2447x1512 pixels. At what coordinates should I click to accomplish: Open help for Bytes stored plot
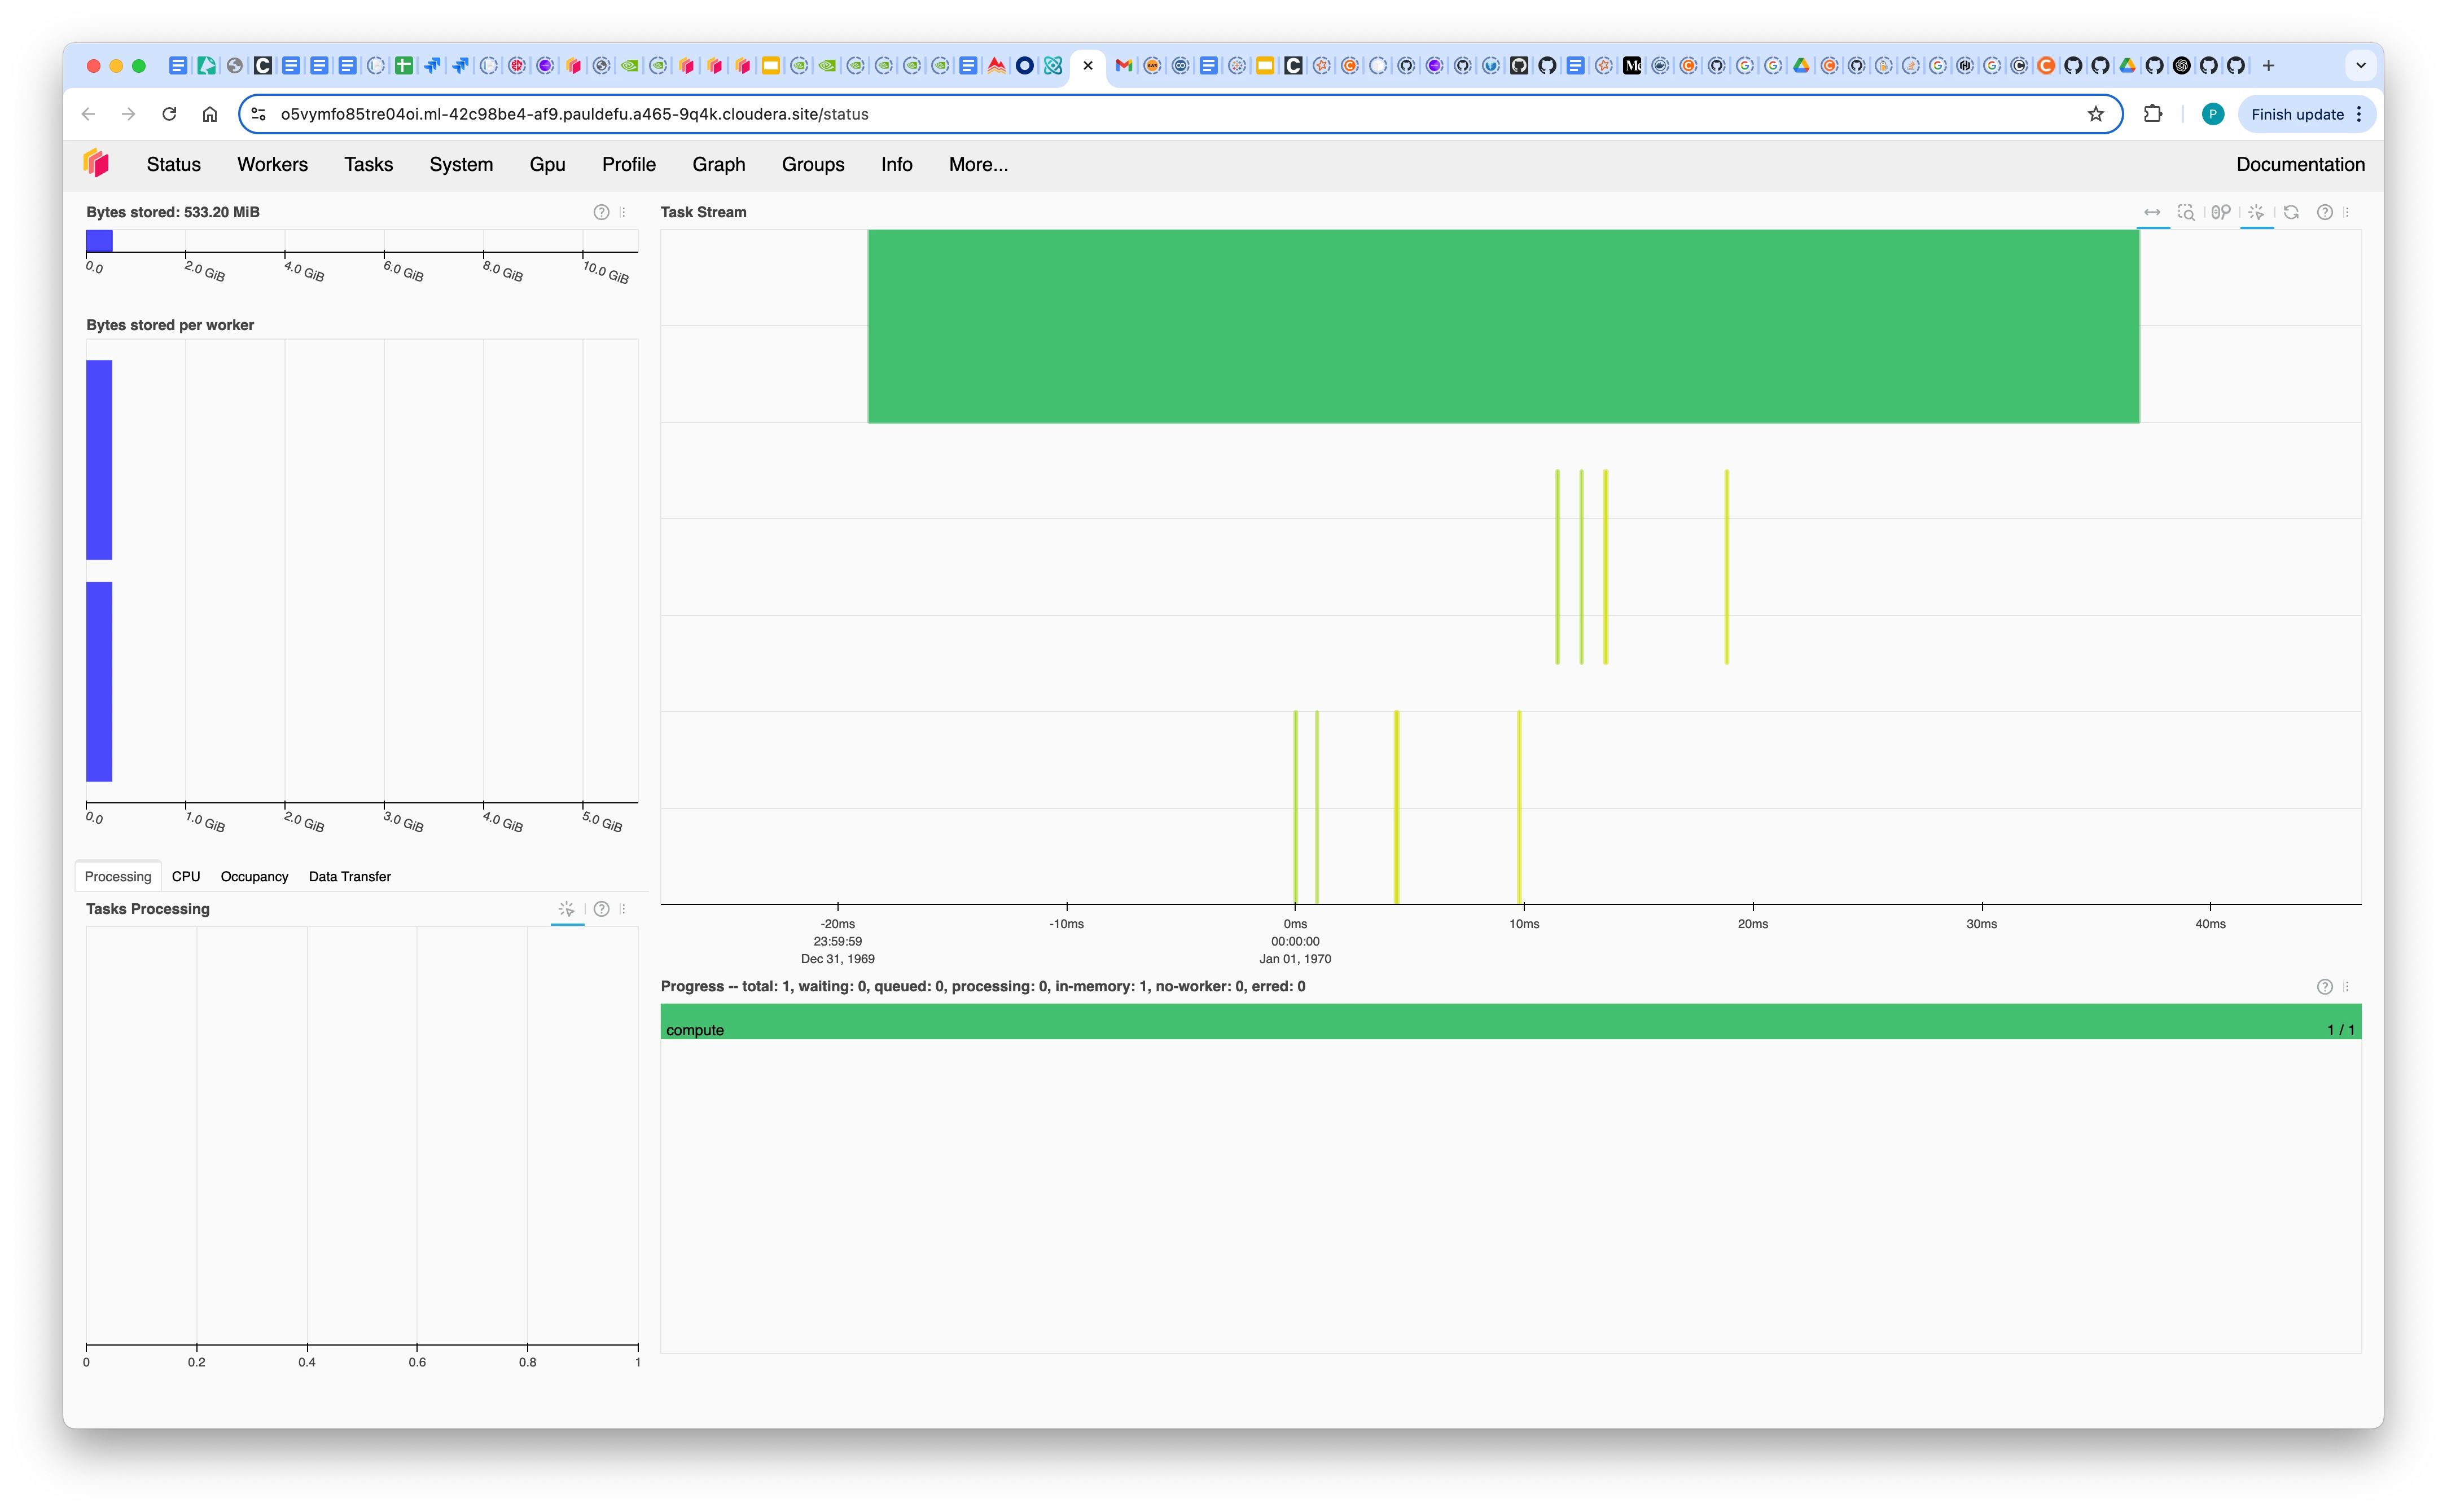[601, 212]
